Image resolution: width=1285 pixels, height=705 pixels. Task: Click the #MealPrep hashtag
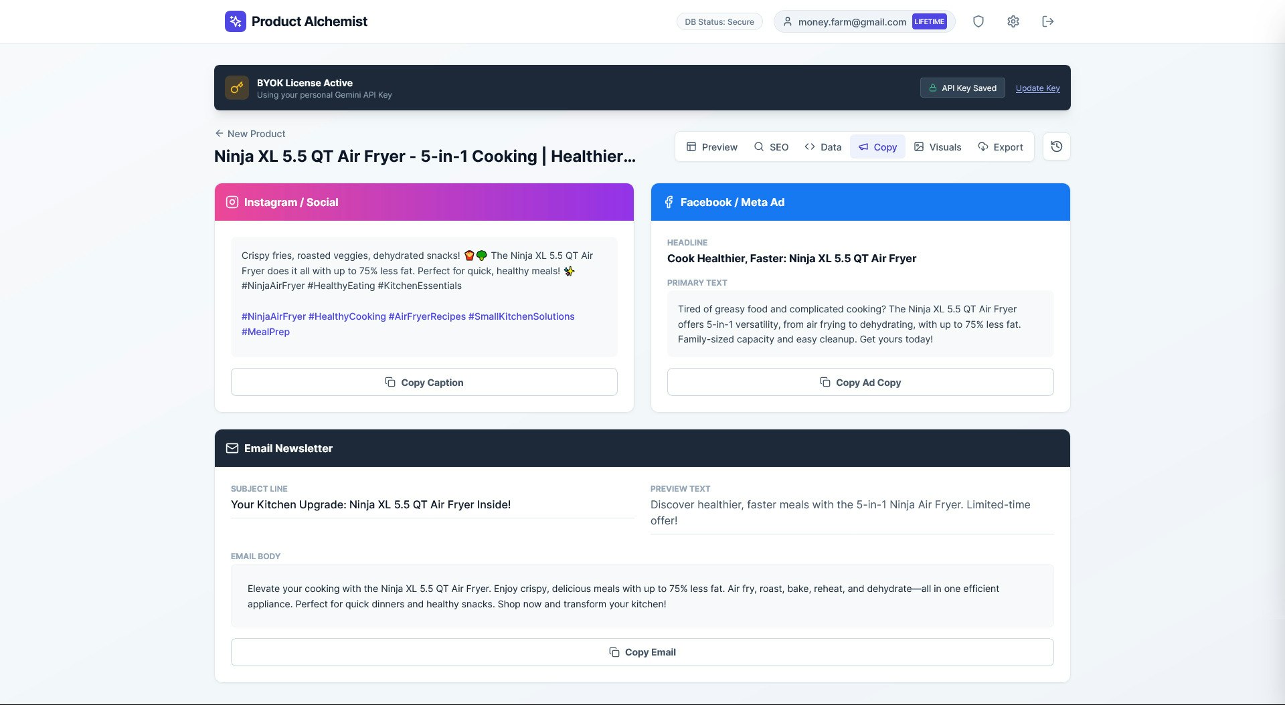pos(266,332)
